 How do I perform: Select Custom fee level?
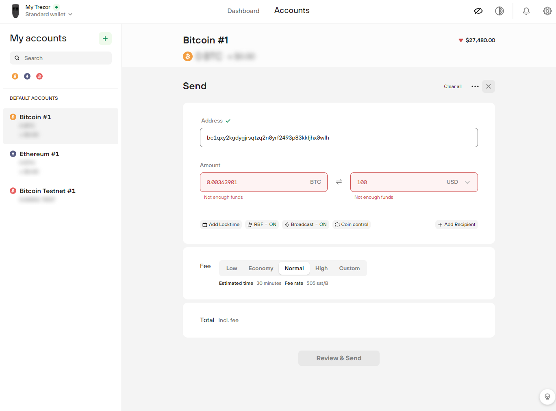pos(350,268)
